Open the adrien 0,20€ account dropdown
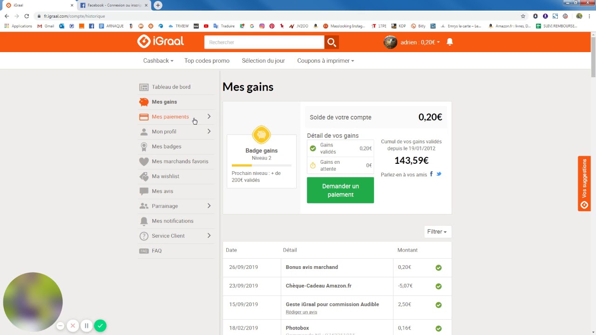This screenshot has height=335, width=596. pos(420,42)
